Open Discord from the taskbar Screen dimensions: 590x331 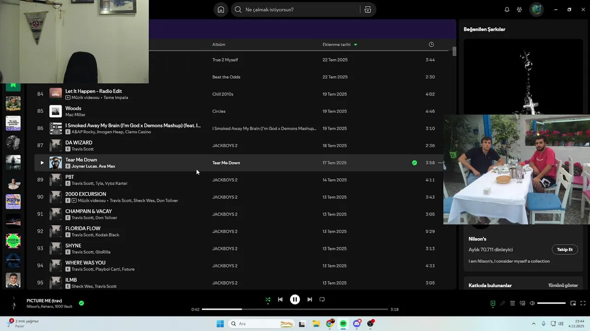click(357, 324)
